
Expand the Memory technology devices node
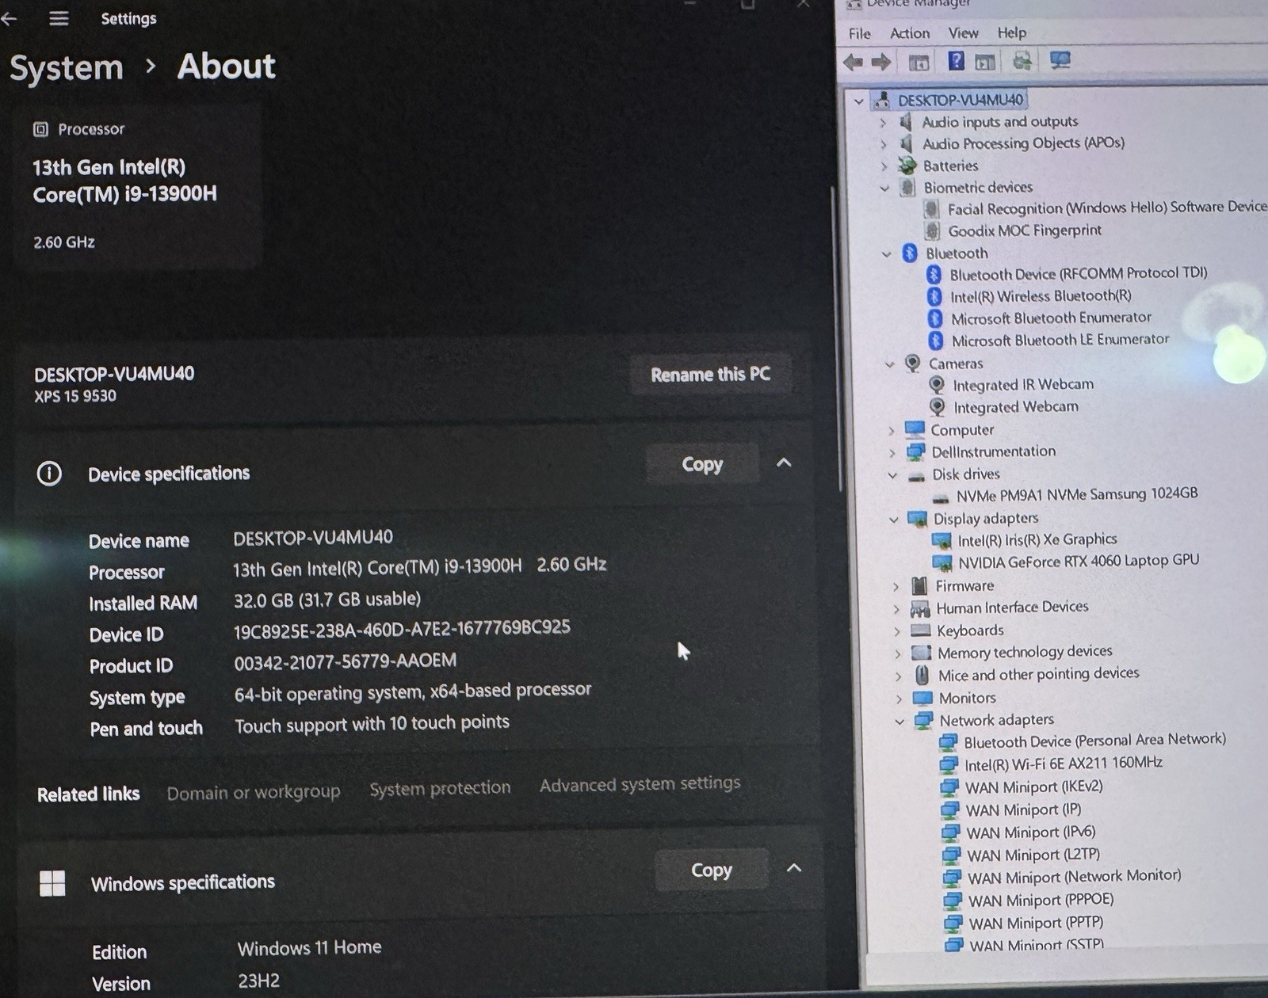pyautogui.click(x=898, y=654)
